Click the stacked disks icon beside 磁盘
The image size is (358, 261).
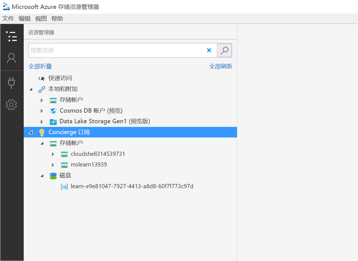[53, 176]
